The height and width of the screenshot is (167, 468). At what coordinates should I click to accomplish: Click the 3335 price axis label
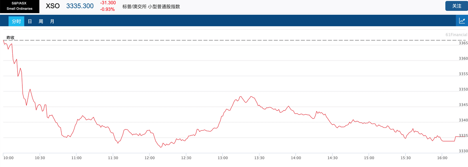click(x=463, y=136)
